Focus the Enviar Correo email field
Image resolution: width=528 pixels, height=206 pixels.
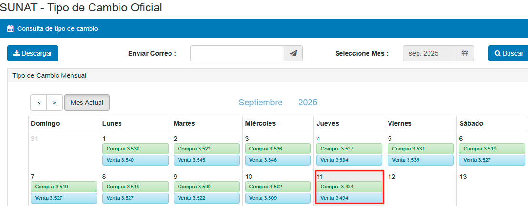click(238, 53)
